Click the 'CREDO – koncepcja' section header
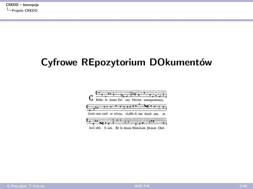The width and height of the screenshot is (253, 189). pos(22,5)
